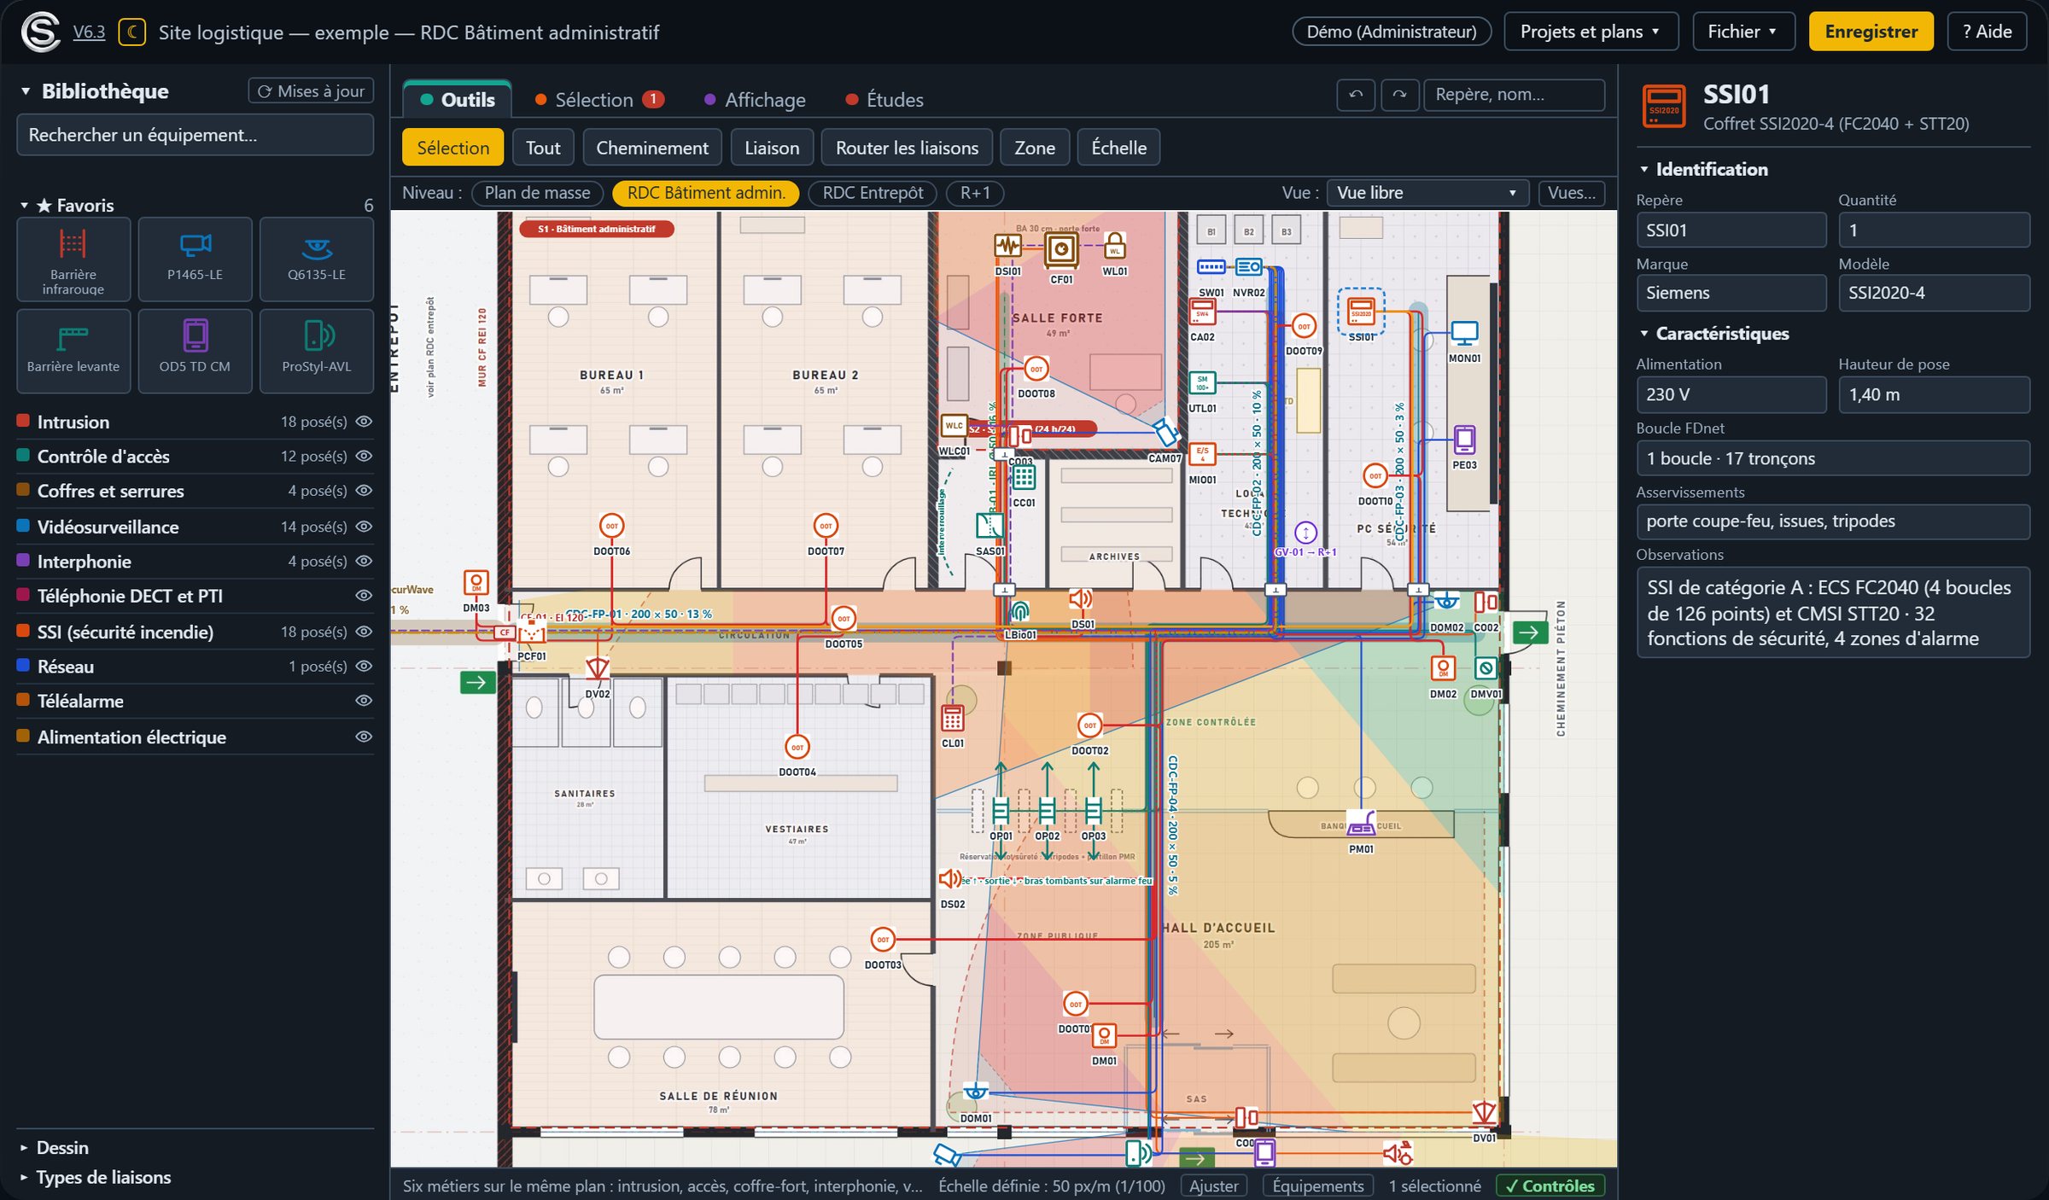Collapse the Favoris section
This screenshot has width=2049, height=1200.
click(x=24, y=206)
